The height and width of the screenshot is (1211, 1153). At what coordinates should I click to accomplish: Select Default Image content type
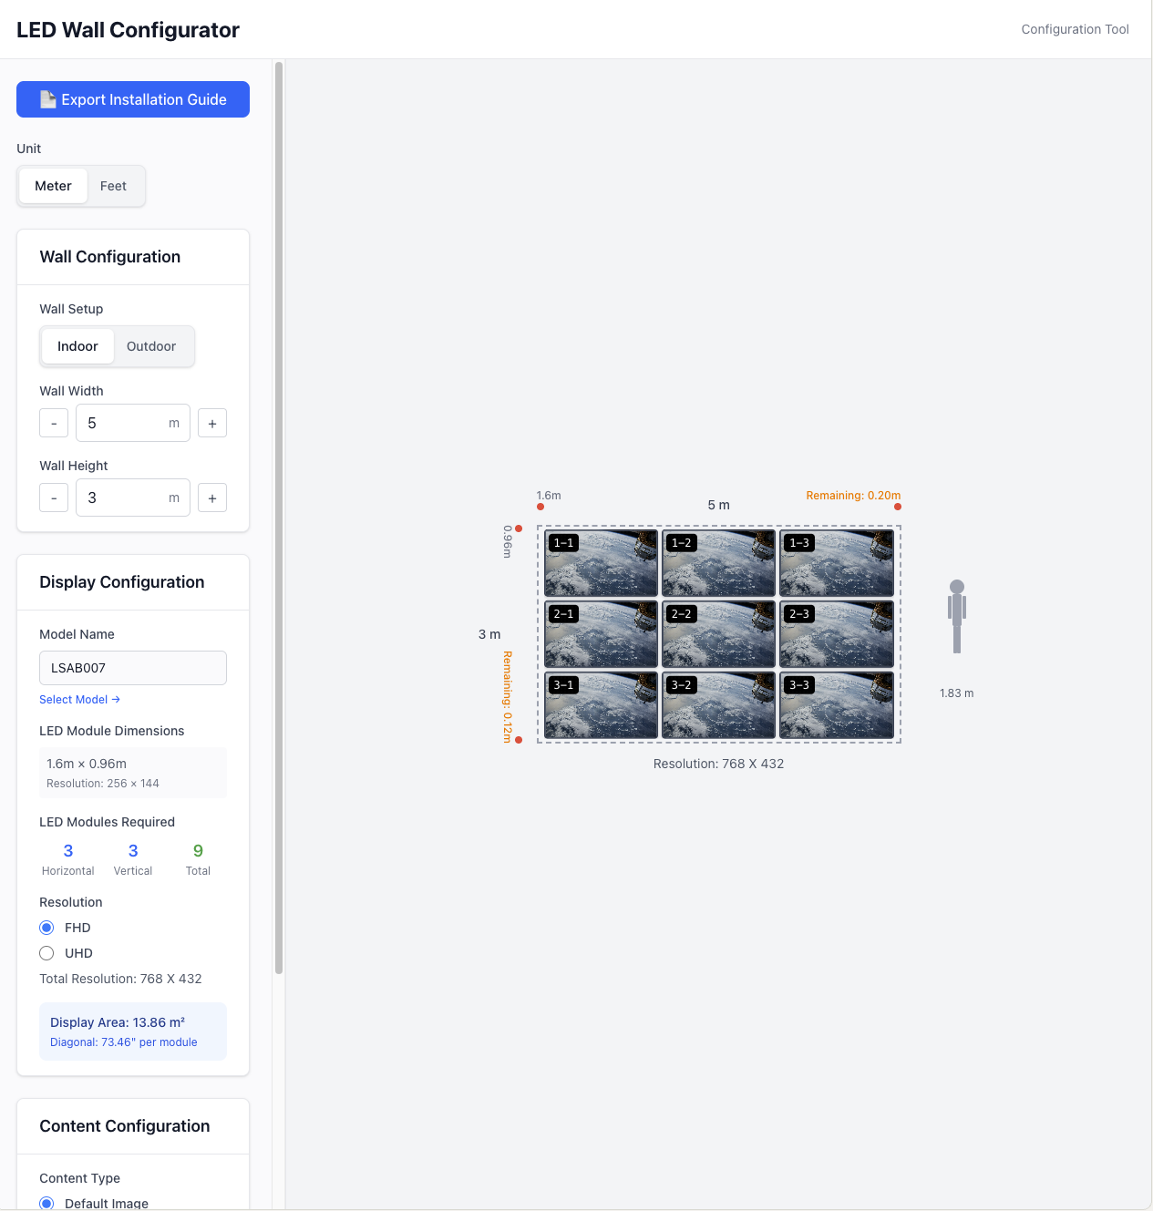46,1203
